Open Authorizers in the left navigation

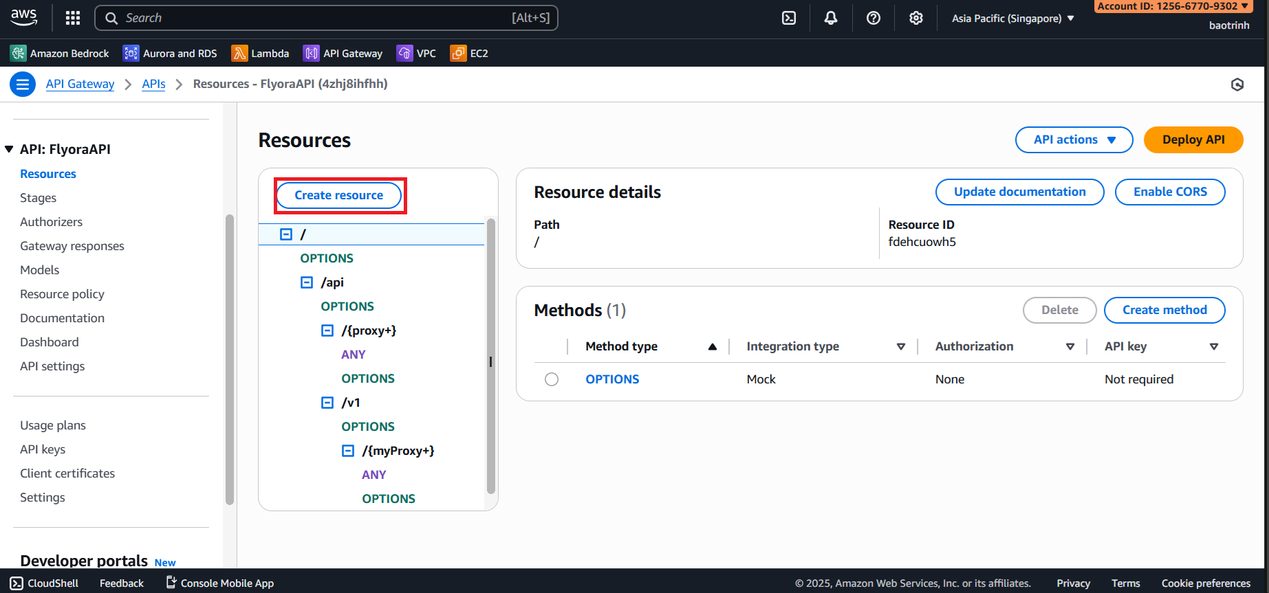pos(52,222)
